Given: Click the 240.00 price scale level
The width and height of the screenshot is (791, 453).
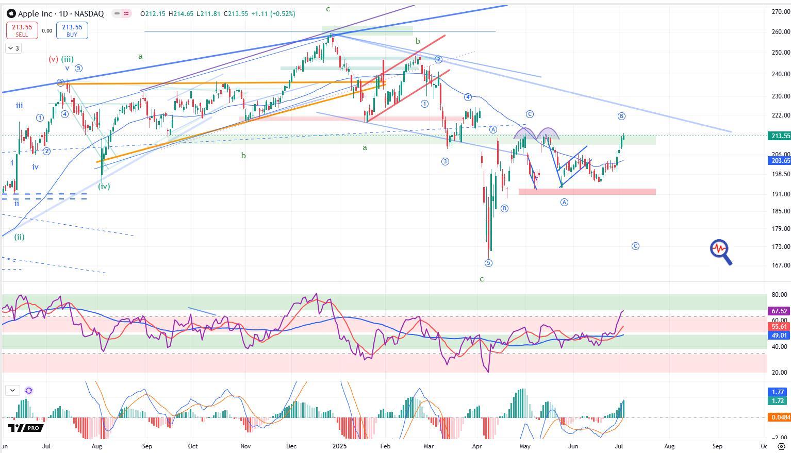Looking at the screenshot, I should click(781, 74).
